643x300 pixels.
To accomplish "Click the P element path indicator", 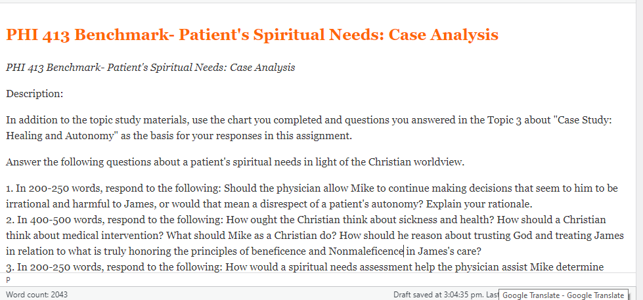I will coord(8,280).
